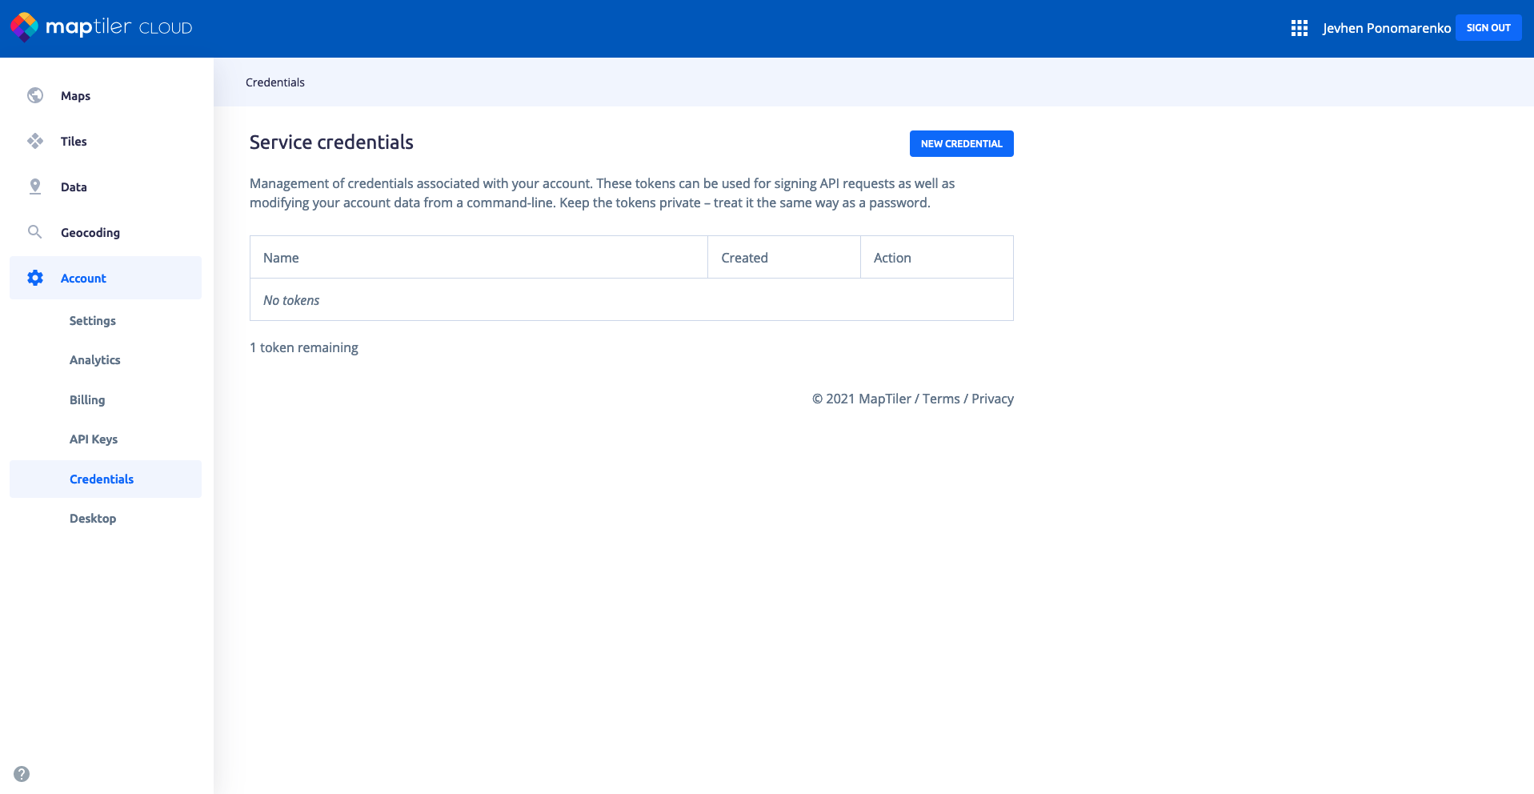Open the apps grid icon

coord(1299,28)
